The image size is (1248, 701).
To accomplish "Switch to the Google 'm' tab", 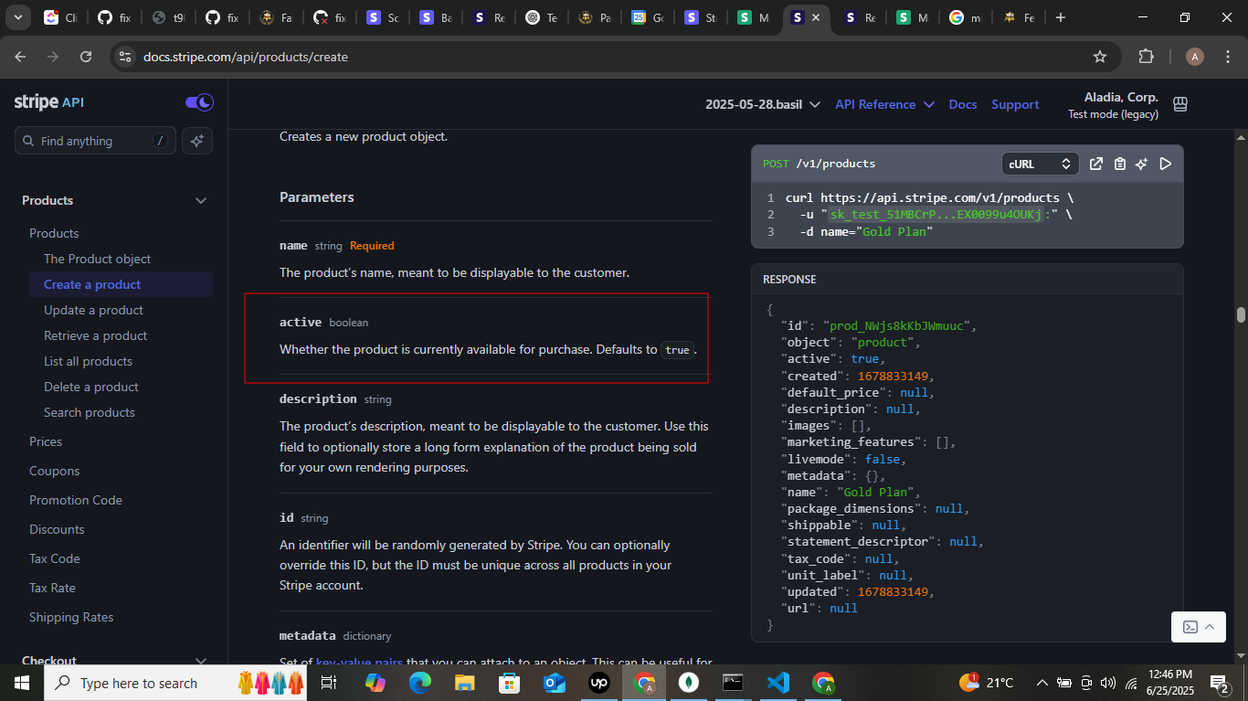I will (x=965, y=17).
